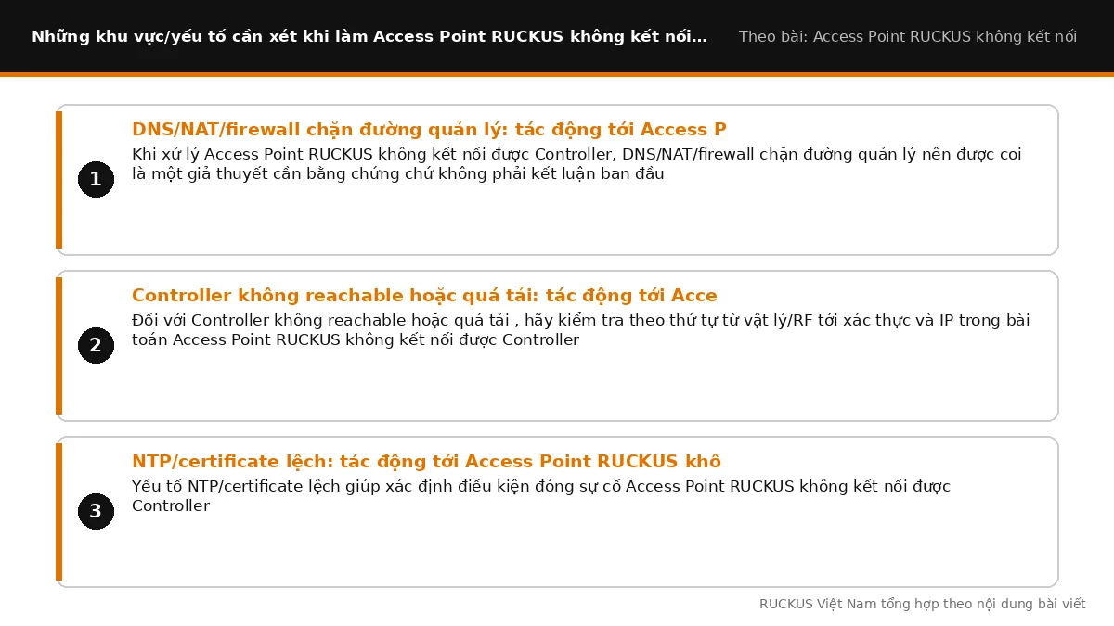The height and width of the screenshot is (626, 1114).
Task: Select the number 1 circle badge
Action: pyautogui.click(x=96, y=180)
